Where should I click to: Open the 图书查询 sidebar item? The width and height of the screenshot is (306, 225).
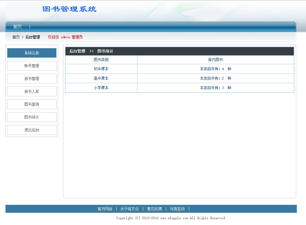click(x=32, y=104)
